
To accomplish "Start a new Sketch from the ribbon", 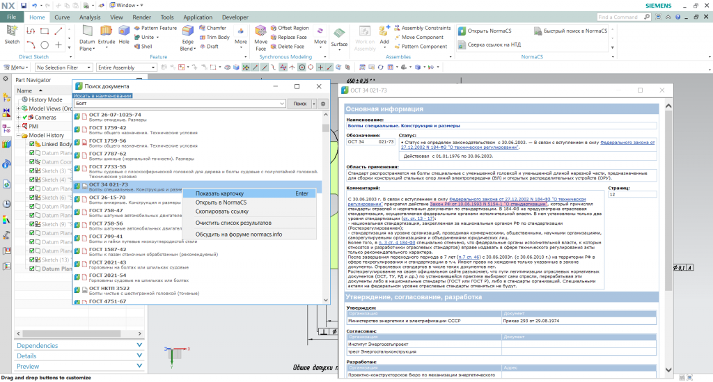I will (x=12, y=35).
